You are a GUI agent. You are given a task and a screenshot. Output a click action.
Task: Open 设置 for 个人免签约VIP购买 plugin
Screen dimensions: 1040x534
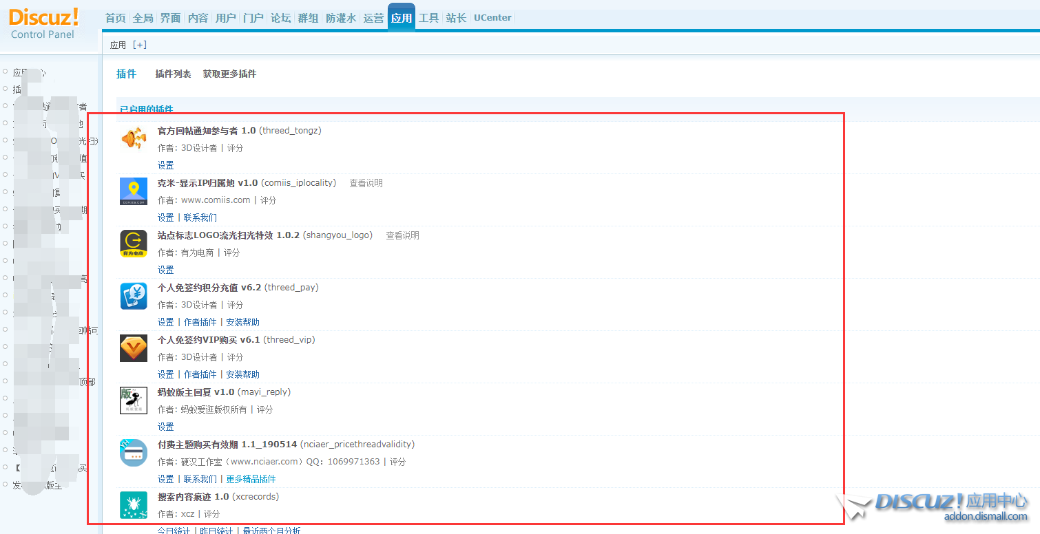pyautogui.click(x=165, y=374)
